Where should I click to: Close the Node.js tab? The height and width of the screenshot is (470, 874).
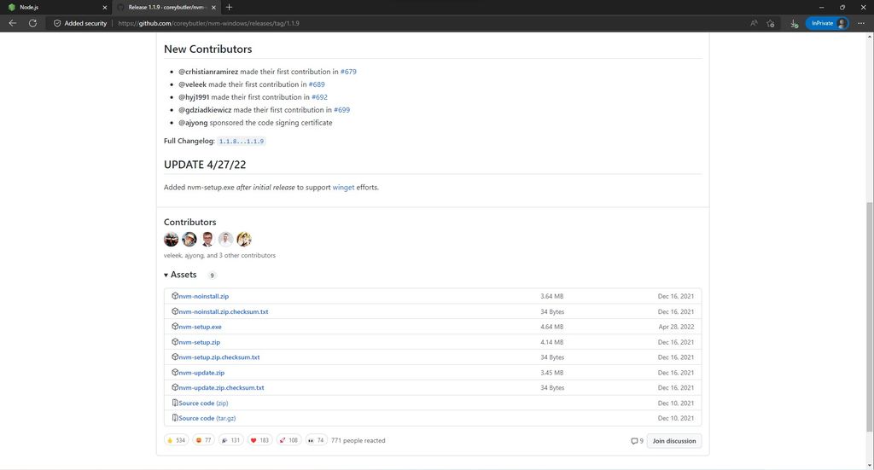105,7
